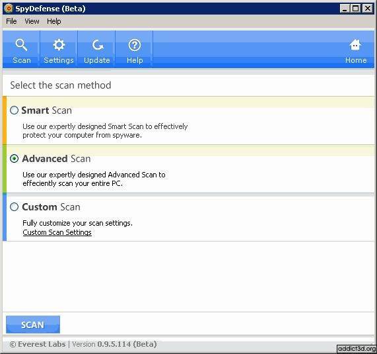Click the 'Select the scan method' heading
The height and width of the screenshot is (354, 377).
[61, 85]
